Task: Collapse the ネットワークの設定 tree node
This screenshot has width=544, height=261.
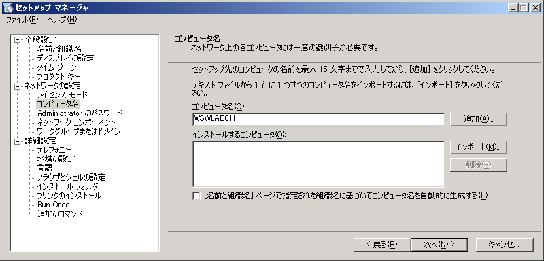Action: [17, 86]
